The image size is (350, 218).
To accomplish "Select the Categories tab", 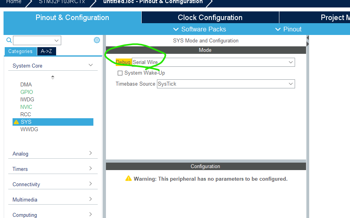I will (20, 51).
